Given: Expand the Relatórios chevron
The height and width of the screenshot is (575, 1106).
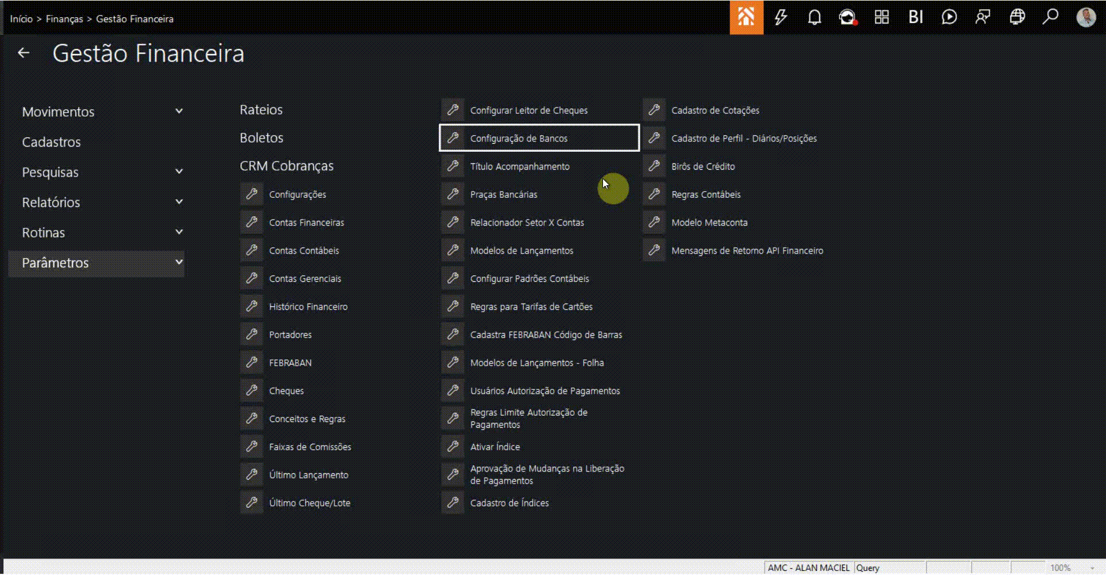Looking at the screenshot, I should [x=179, y=202].
